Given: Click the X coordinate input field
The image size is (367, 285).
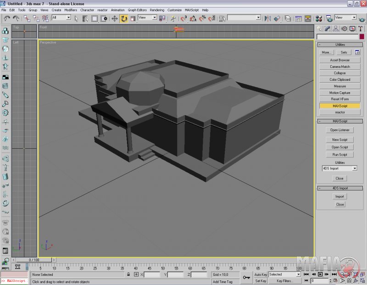Looking at the screenshot, I should (151, 274).
